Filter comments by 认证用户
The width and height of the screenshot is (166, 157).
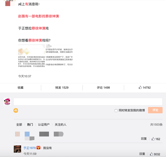pos(44,125)
